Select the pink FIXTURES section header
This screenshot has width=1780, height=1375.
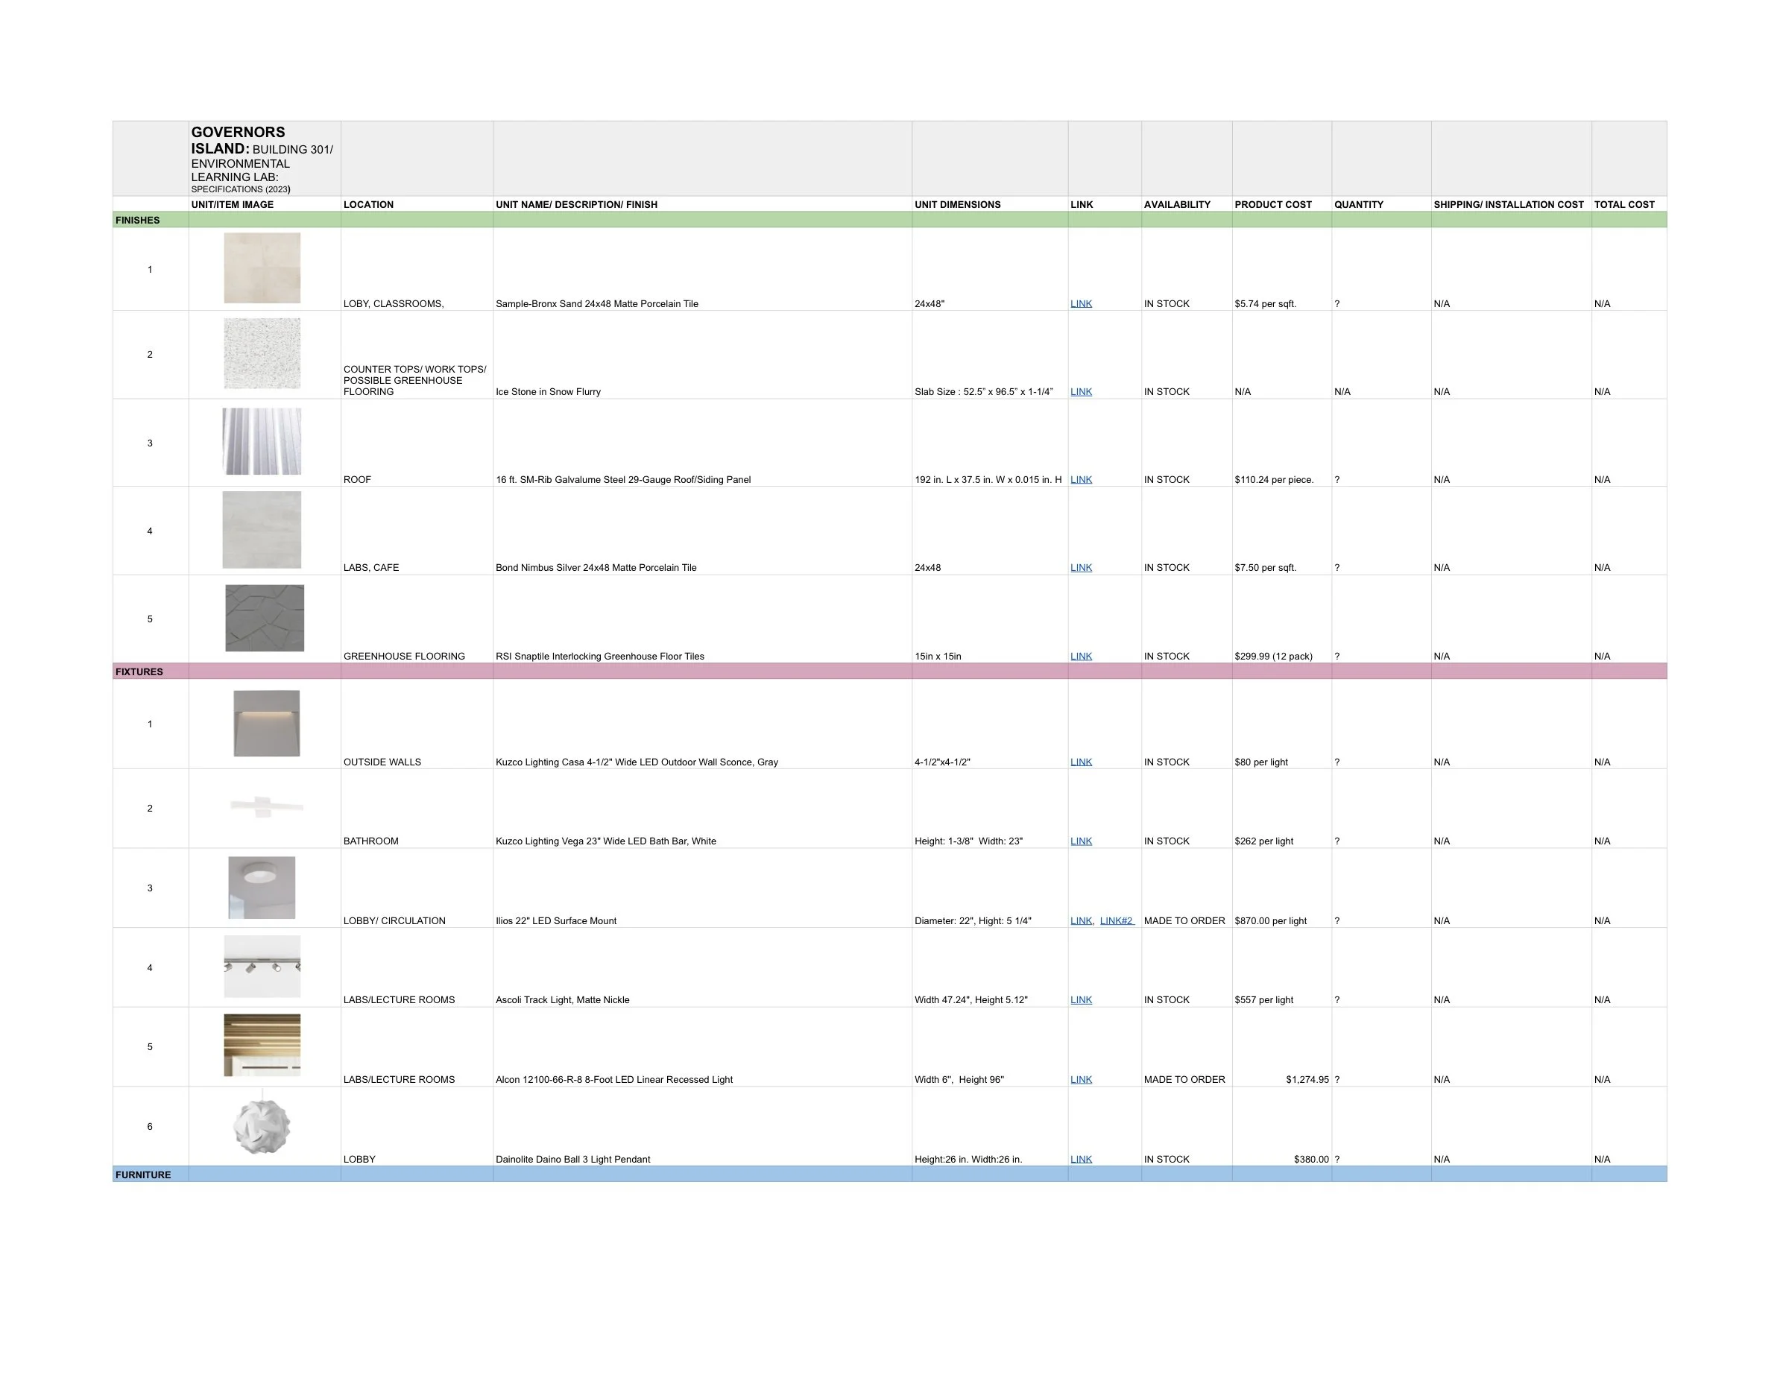[x=139, y=672]
